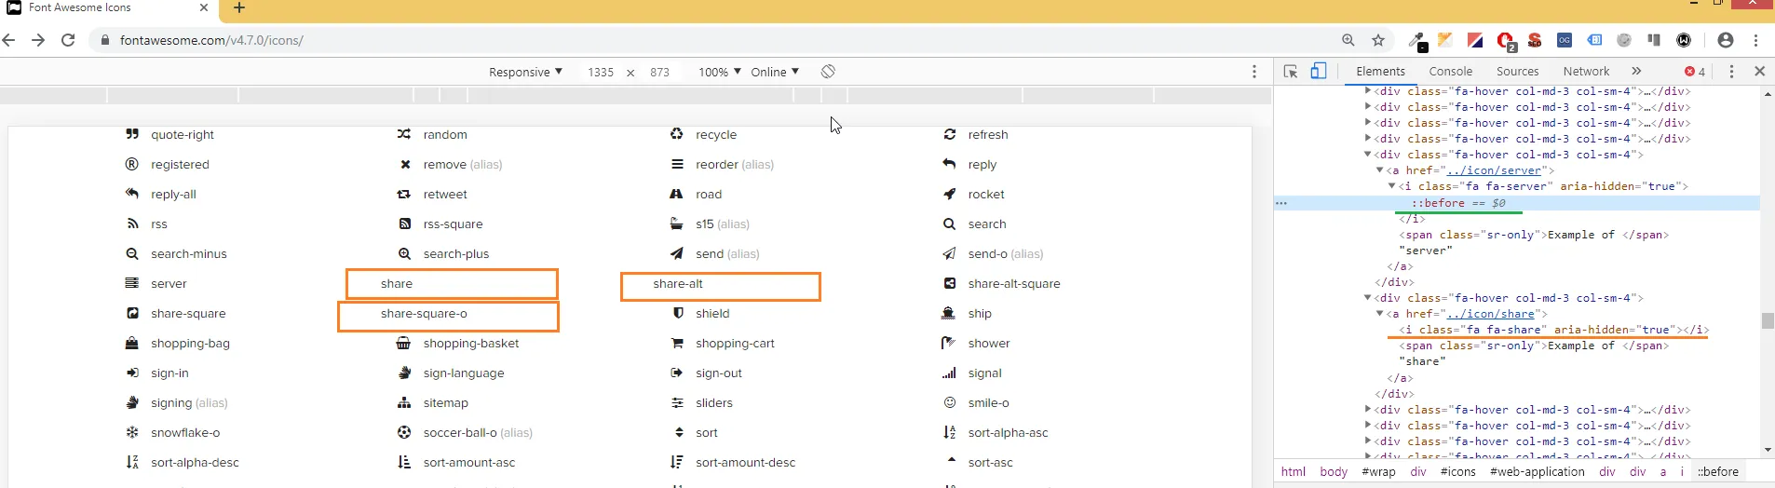
Task: Activate the inspect element picker
Action: coord(1291,71)
